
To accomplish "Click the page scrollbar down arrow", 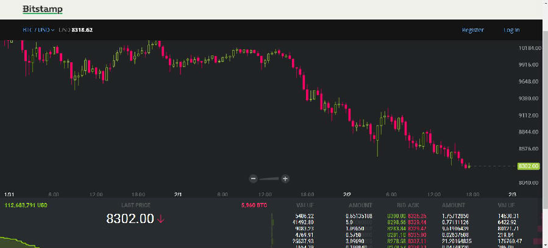I will pyautogui.click(x=544, y=244).
